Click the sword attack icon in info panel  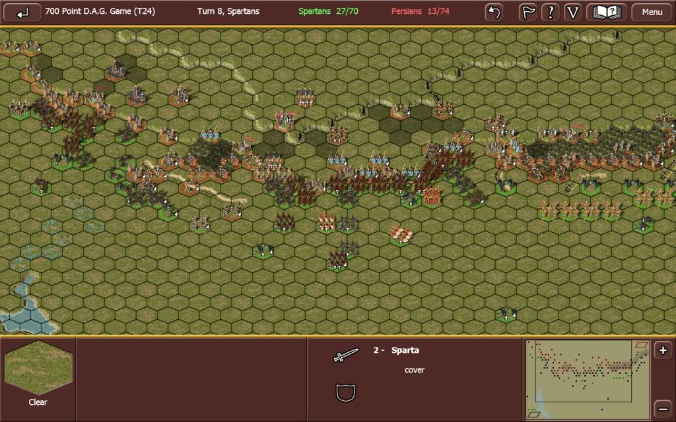coord(346,355)
